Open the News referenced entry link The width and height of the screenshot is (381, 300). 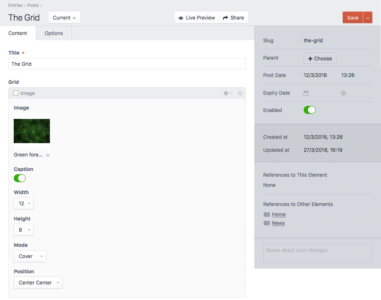(278, 223)
